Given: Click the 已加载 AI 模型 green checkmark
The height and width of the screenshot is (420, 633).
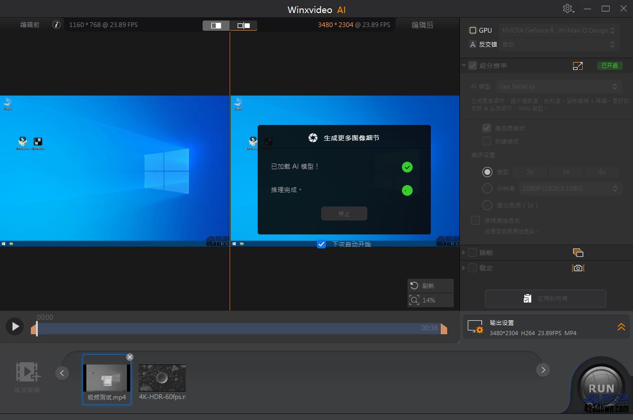Looking at the screenshot, I should (407, 167).
